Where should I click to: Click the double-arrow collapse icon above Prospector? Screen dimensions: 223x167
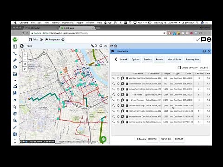111,45
